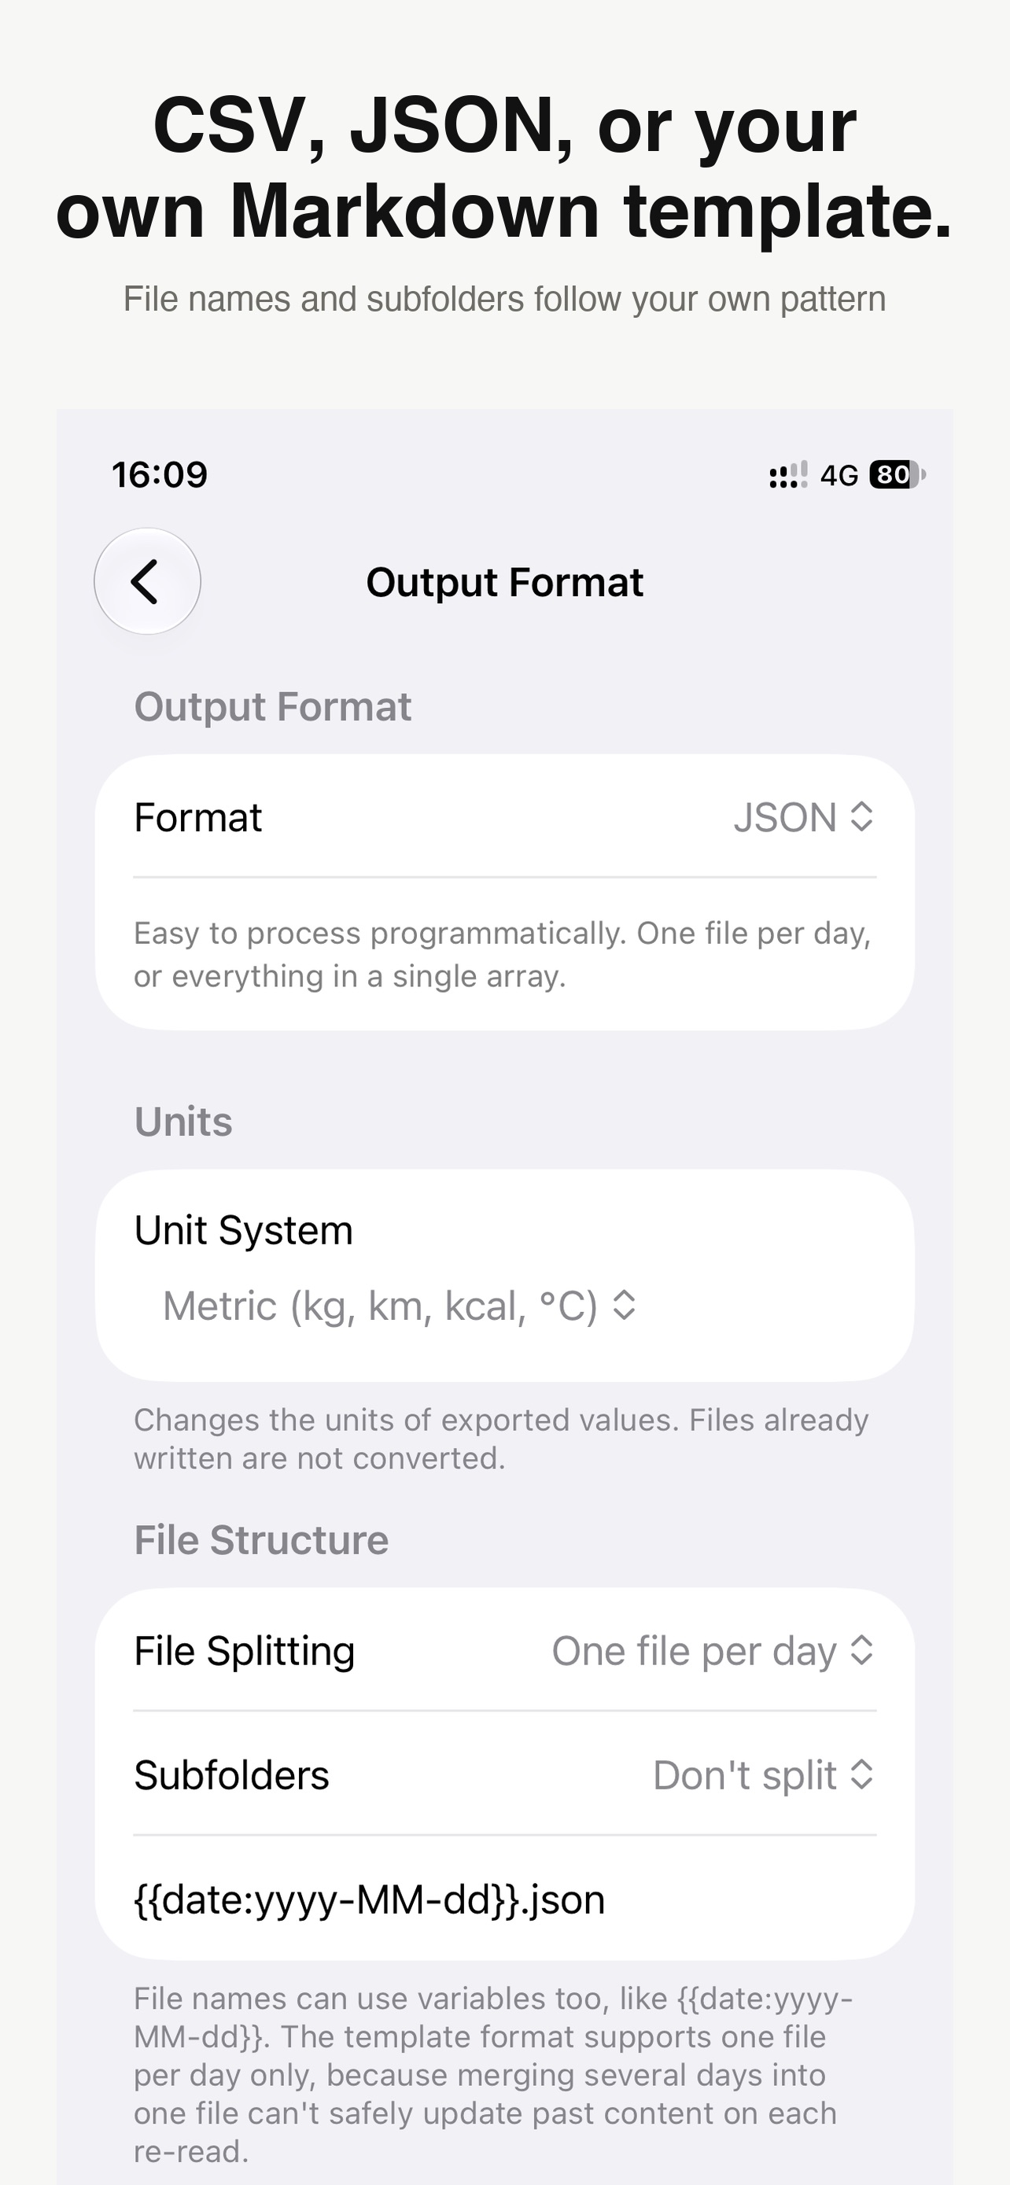Screen dimensions: 1010x2185
Task: Tap the Subfolders row label
Action: pos(231,1774)
